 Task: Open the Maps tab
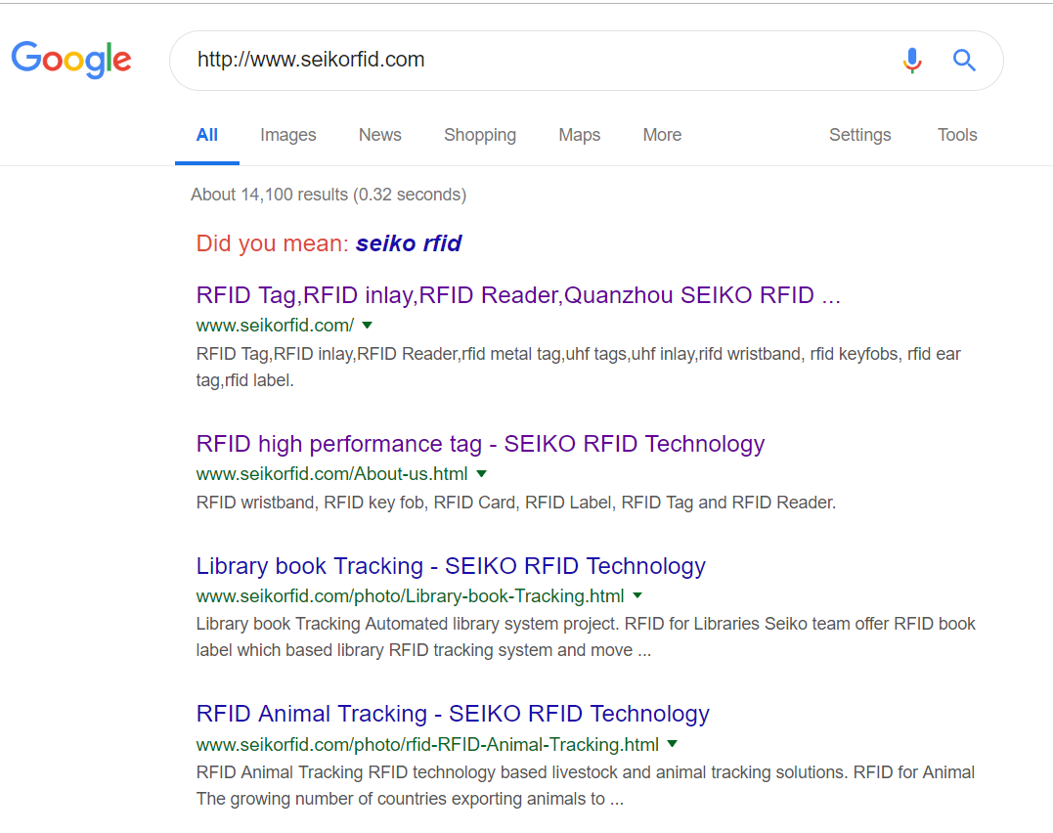(x=580, y=135)
